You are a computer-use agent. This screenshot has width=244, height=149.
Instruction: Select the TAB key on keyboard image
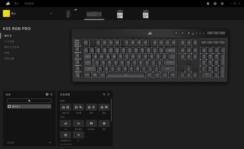coord(88,56)
